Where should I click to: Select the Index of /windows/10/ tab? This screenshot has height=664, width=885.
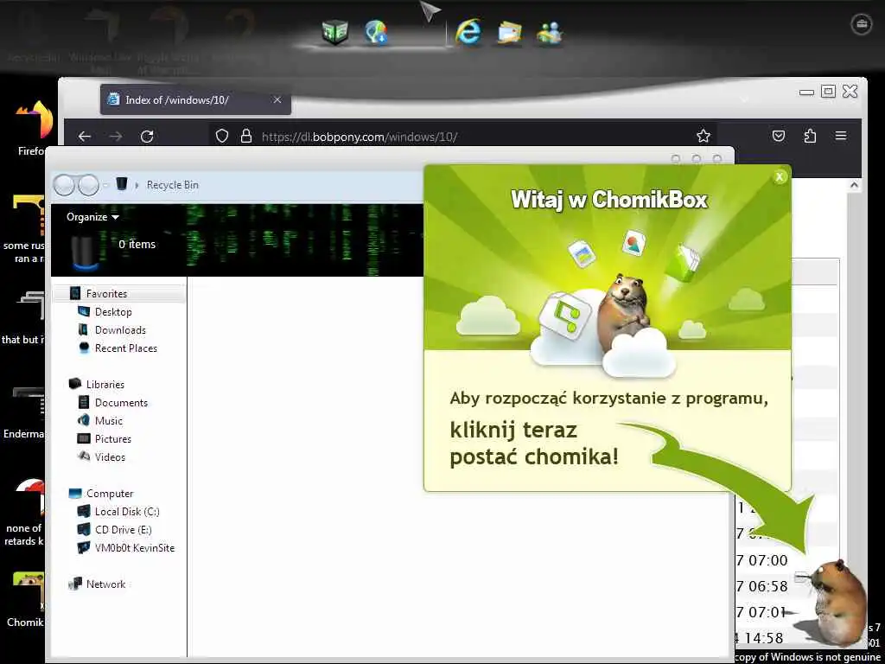coord(195,100)
